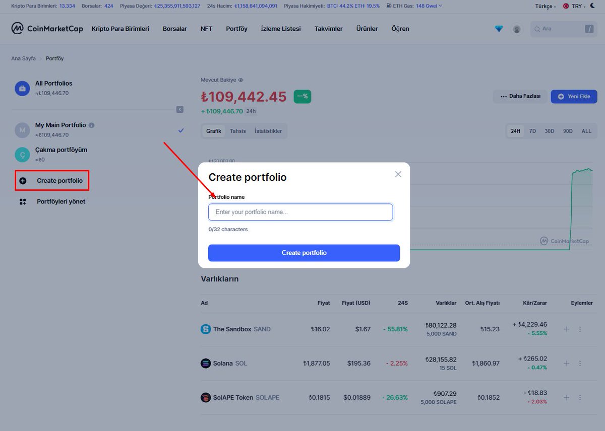Click the SolAPE Token icon
Viewport: 605px width, 431px height.
click(206, 397)
